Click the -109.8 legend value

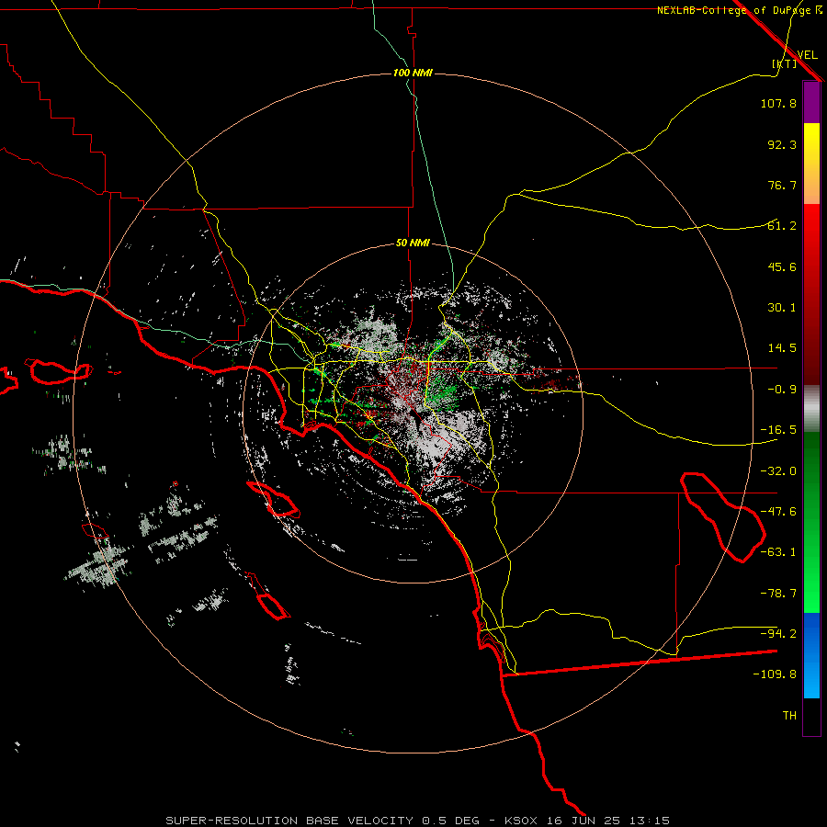(775, 674)
